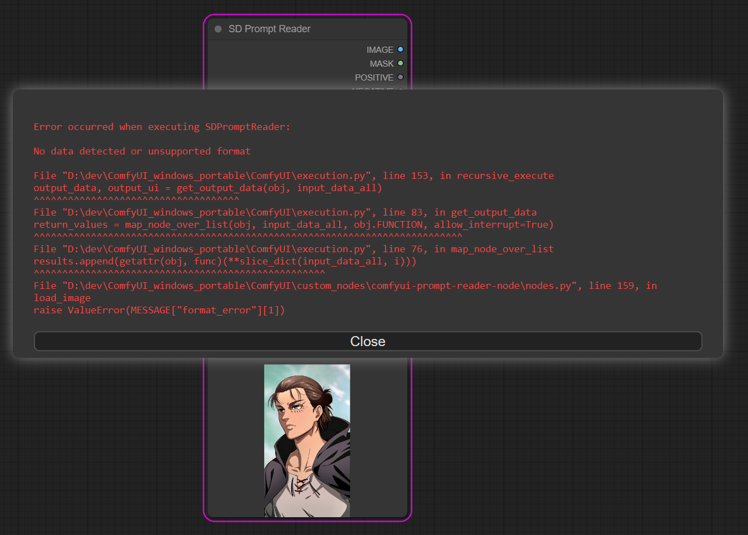Click the execution.py line 153 file path

point(294,176)
